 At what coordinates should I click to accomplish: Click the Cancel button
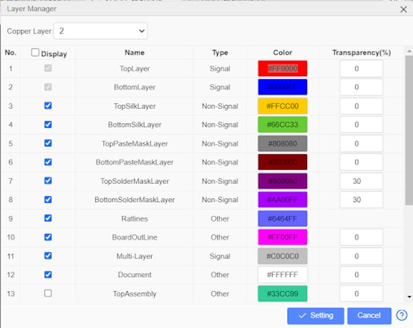point(369,316)
